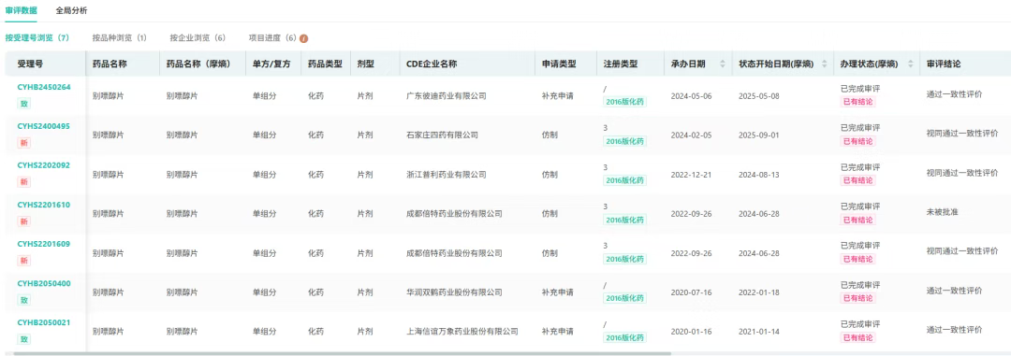Open the 审评数据 tab

(x=21, y=10)
